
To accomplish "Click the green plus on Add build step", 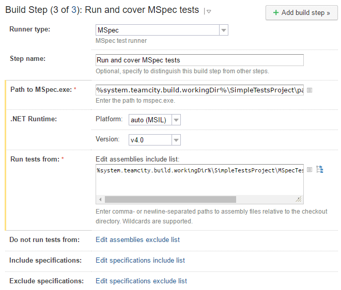I will [x=276, y=13].
